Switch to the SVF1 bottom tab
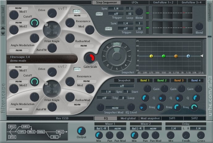Viewport: 213px width, 143px height. point(172,118)
